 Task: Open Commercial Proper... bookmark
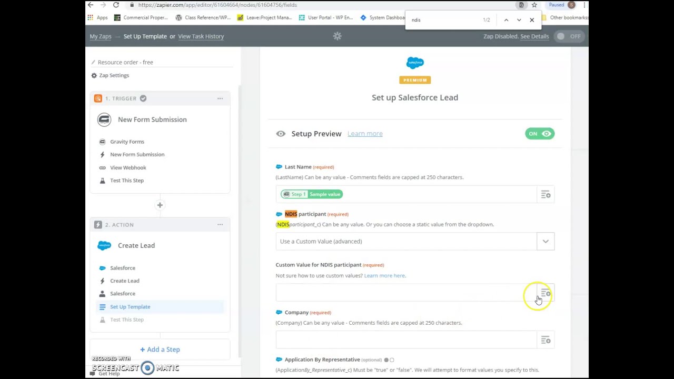141,17
